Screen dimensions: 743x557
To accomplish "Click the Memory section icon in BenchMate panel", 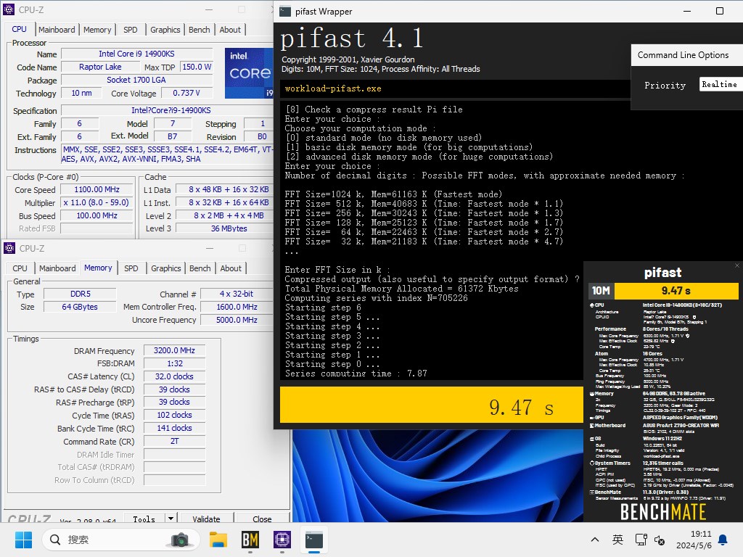I will point(592,394).
